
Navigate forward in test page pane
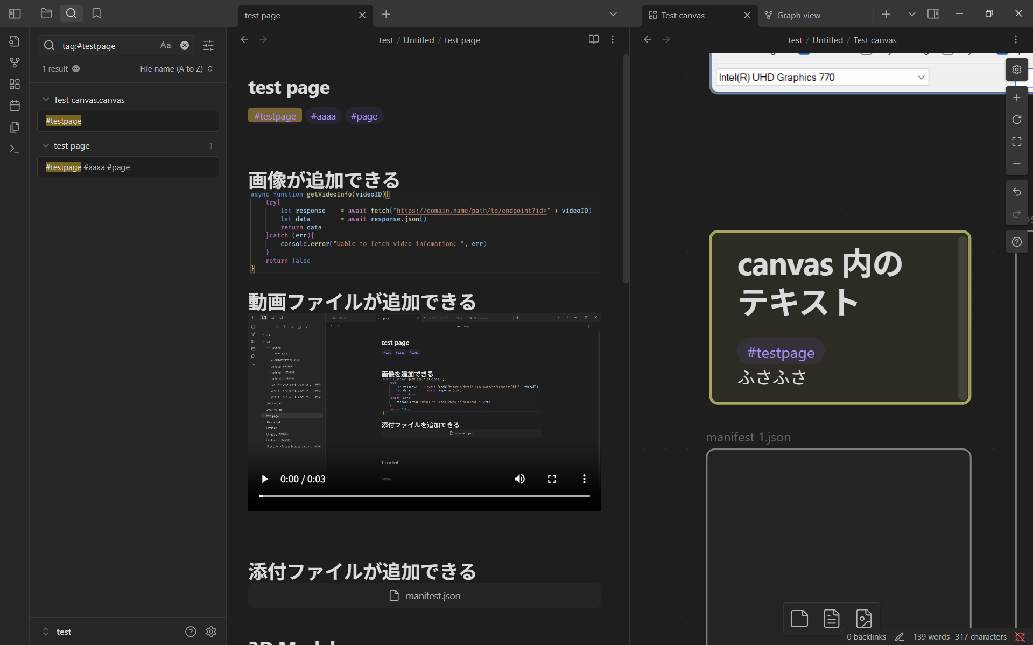tap(263, 39)
